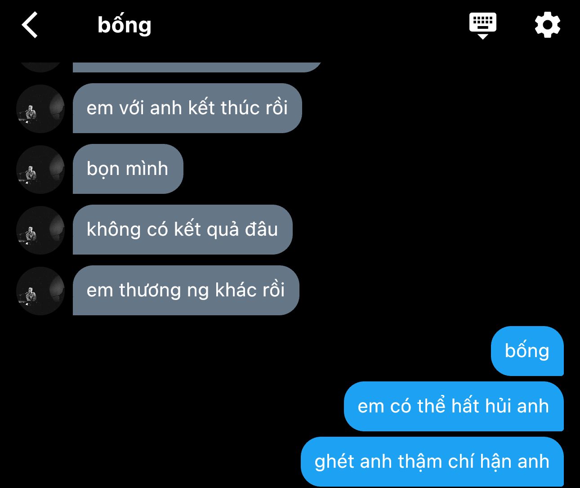Image resolution: width=580 pixels, height=488 pixels.
Task: Tap the partially hidden avatar at the top
Action: 40,67
